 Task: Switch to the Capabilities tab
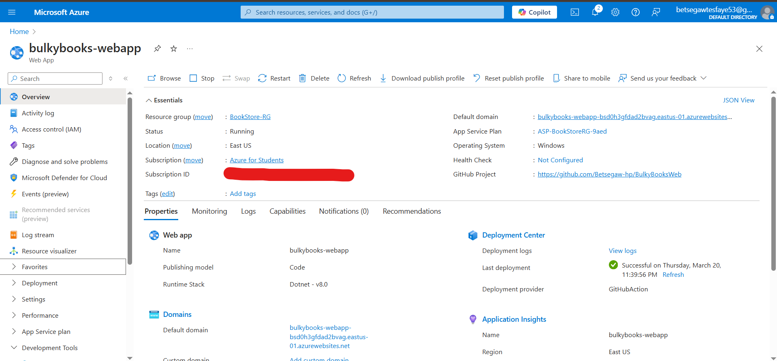tap(288, 211)
